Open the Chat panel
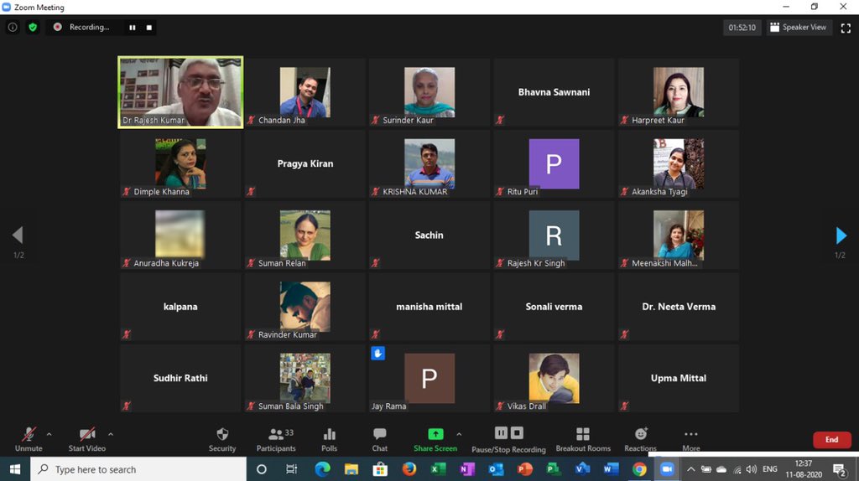This screenshot has width=859, height=481. click(380, 439)
